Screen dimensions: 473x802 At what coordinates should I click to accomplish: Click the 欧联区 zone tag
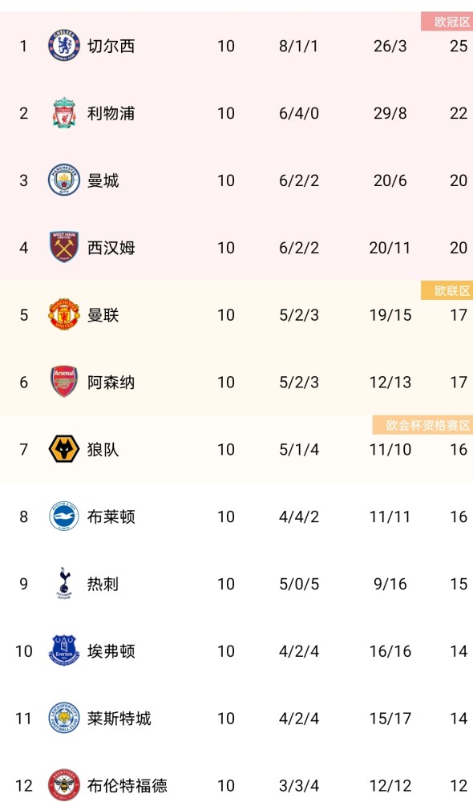point(447,290)
